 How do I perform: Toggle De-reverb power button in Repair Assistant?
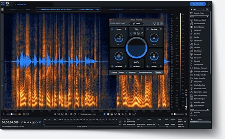[112, 67]
